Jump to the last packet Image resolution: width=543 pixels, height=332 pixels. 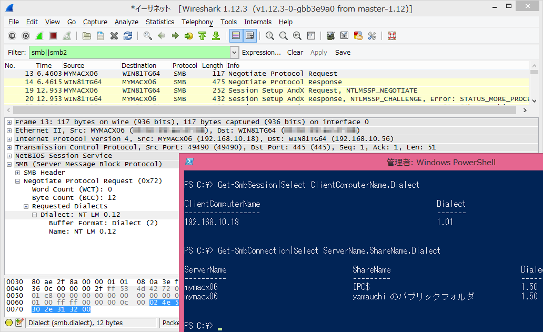pos(216,35)
